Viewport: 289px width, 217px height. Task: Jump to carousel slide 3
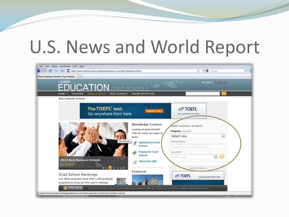click(114, 168)
